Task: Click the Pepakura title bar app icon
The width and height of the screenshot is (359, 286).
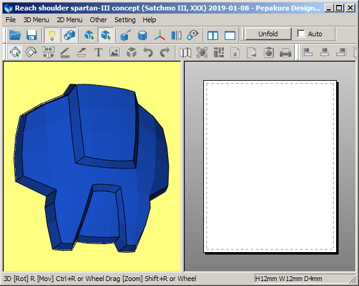Action: 9,8
